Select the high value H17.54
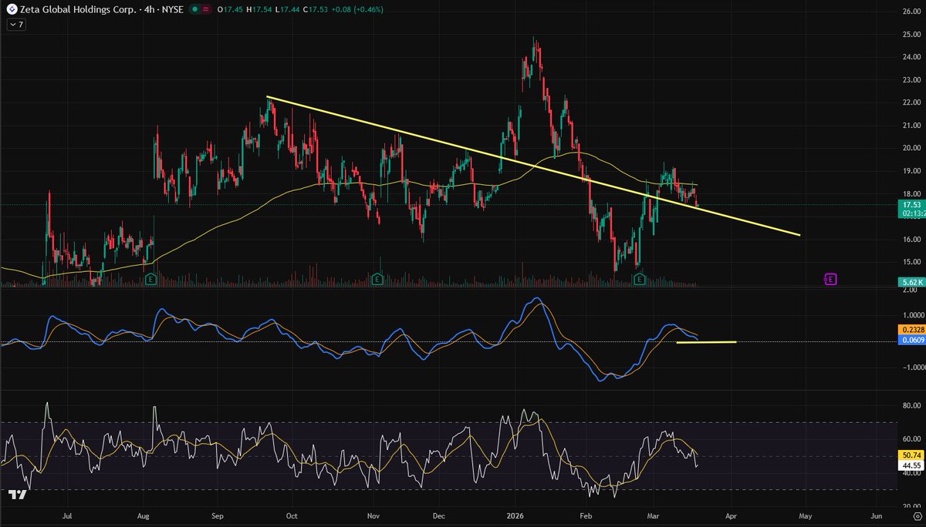The width and height of the screenshot is (926, 527). pyautogui.click(x=260, y=9)
